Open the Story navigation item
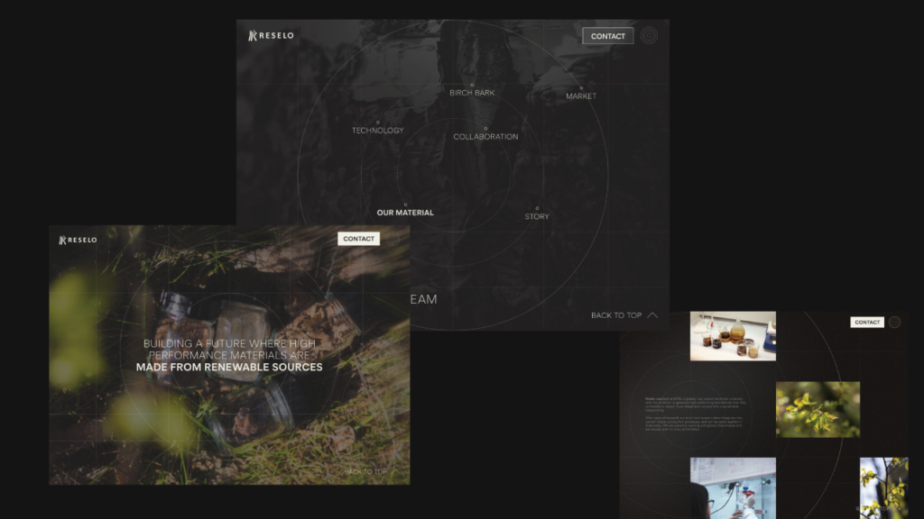The width and height of the screenshot is (924, 519). click(537, 217)
